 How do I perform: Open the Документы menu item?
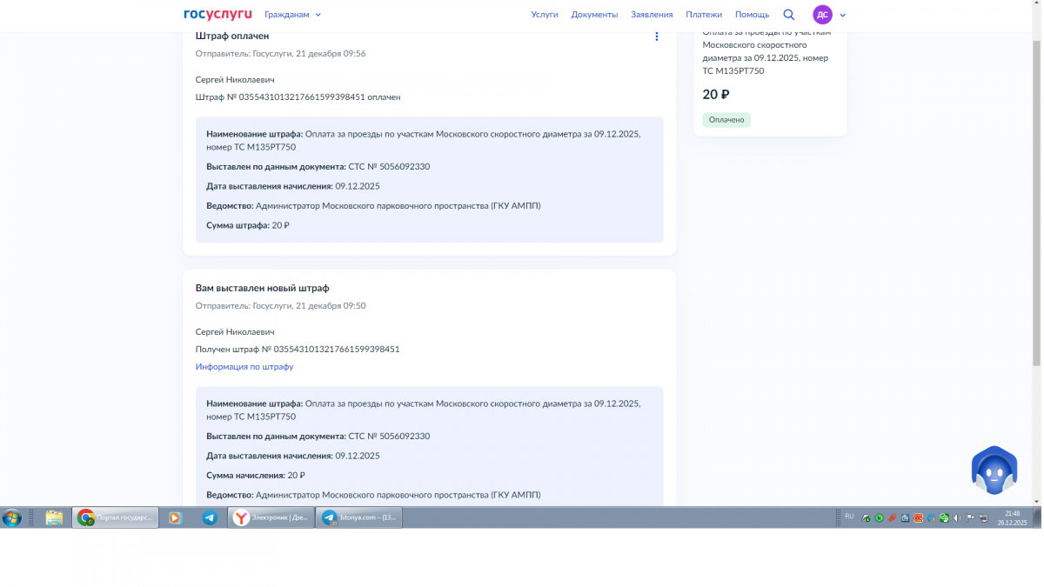tap(594, 15)
